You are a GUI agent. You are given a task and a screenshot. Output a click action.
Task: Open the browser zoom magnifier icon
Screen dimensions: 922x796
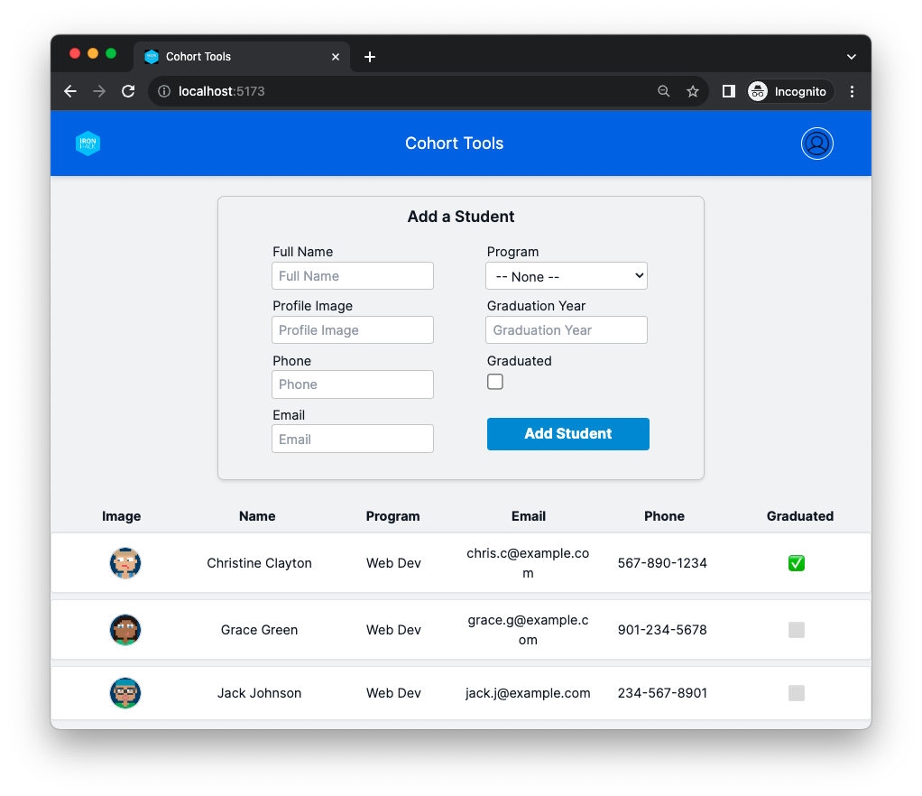[664, 91]
